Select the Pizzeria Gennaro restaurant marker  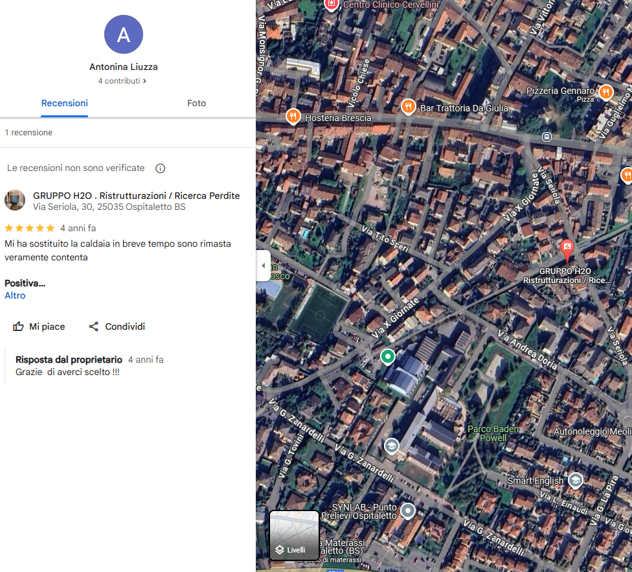click(605, 92)
